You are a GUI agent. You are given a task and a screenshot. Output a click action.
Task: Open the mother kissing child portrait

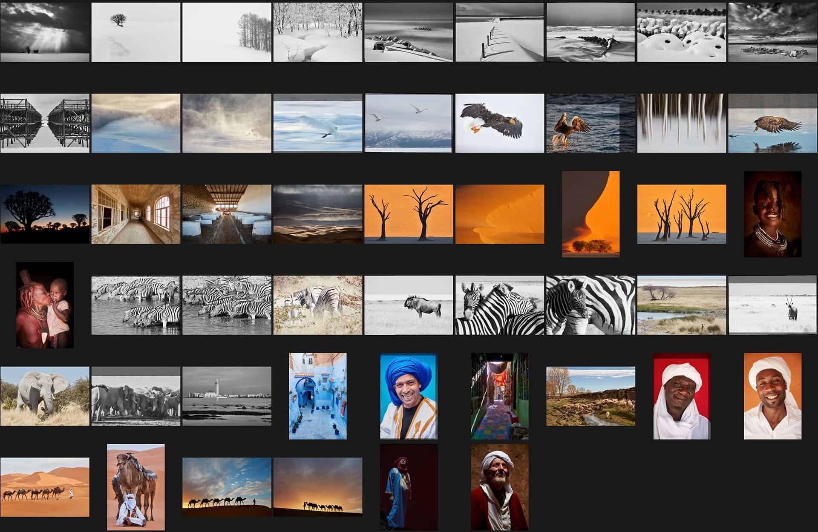point(45,305)
